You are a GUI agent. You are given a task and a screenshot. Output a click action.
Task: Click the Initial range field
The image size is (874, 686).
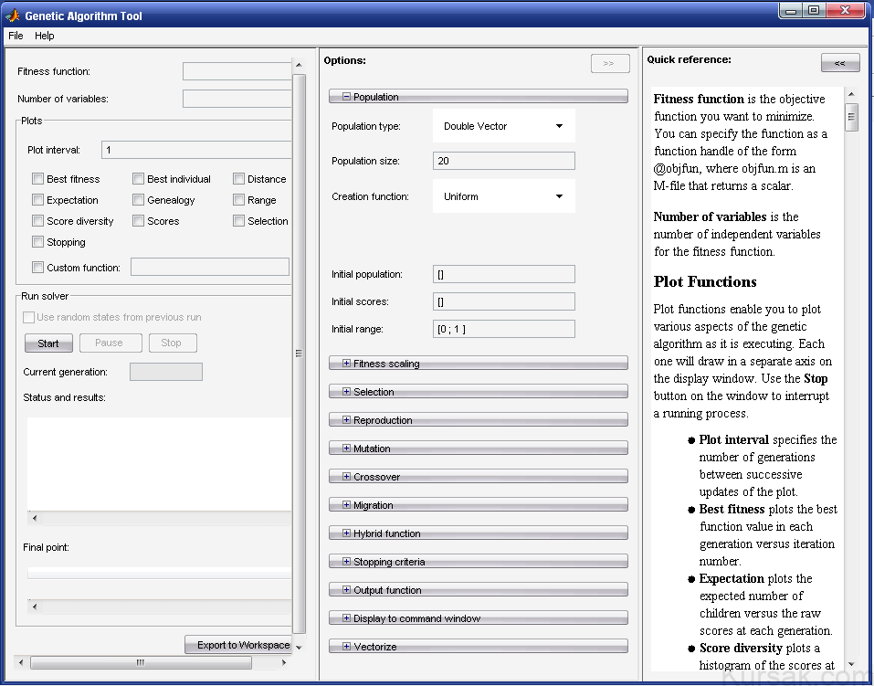(504, 329)
